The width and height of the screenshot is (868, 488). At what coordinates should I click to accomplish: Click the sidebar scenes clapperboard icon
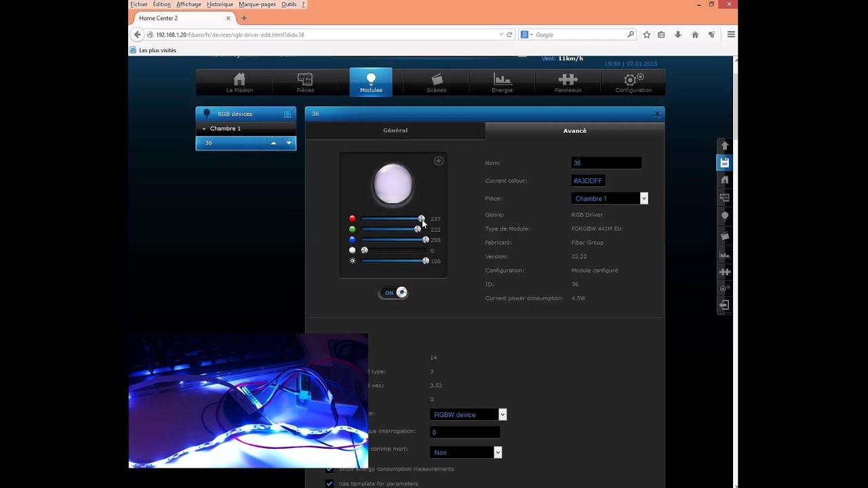point(724,235)
